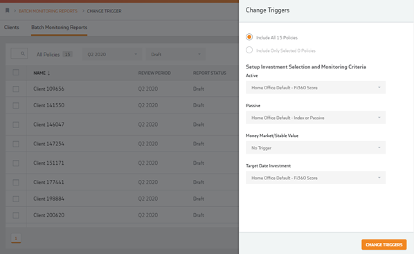Open the Client 198884 row
The height and width of the screenshot is (254, 414).
click(122, 199)
